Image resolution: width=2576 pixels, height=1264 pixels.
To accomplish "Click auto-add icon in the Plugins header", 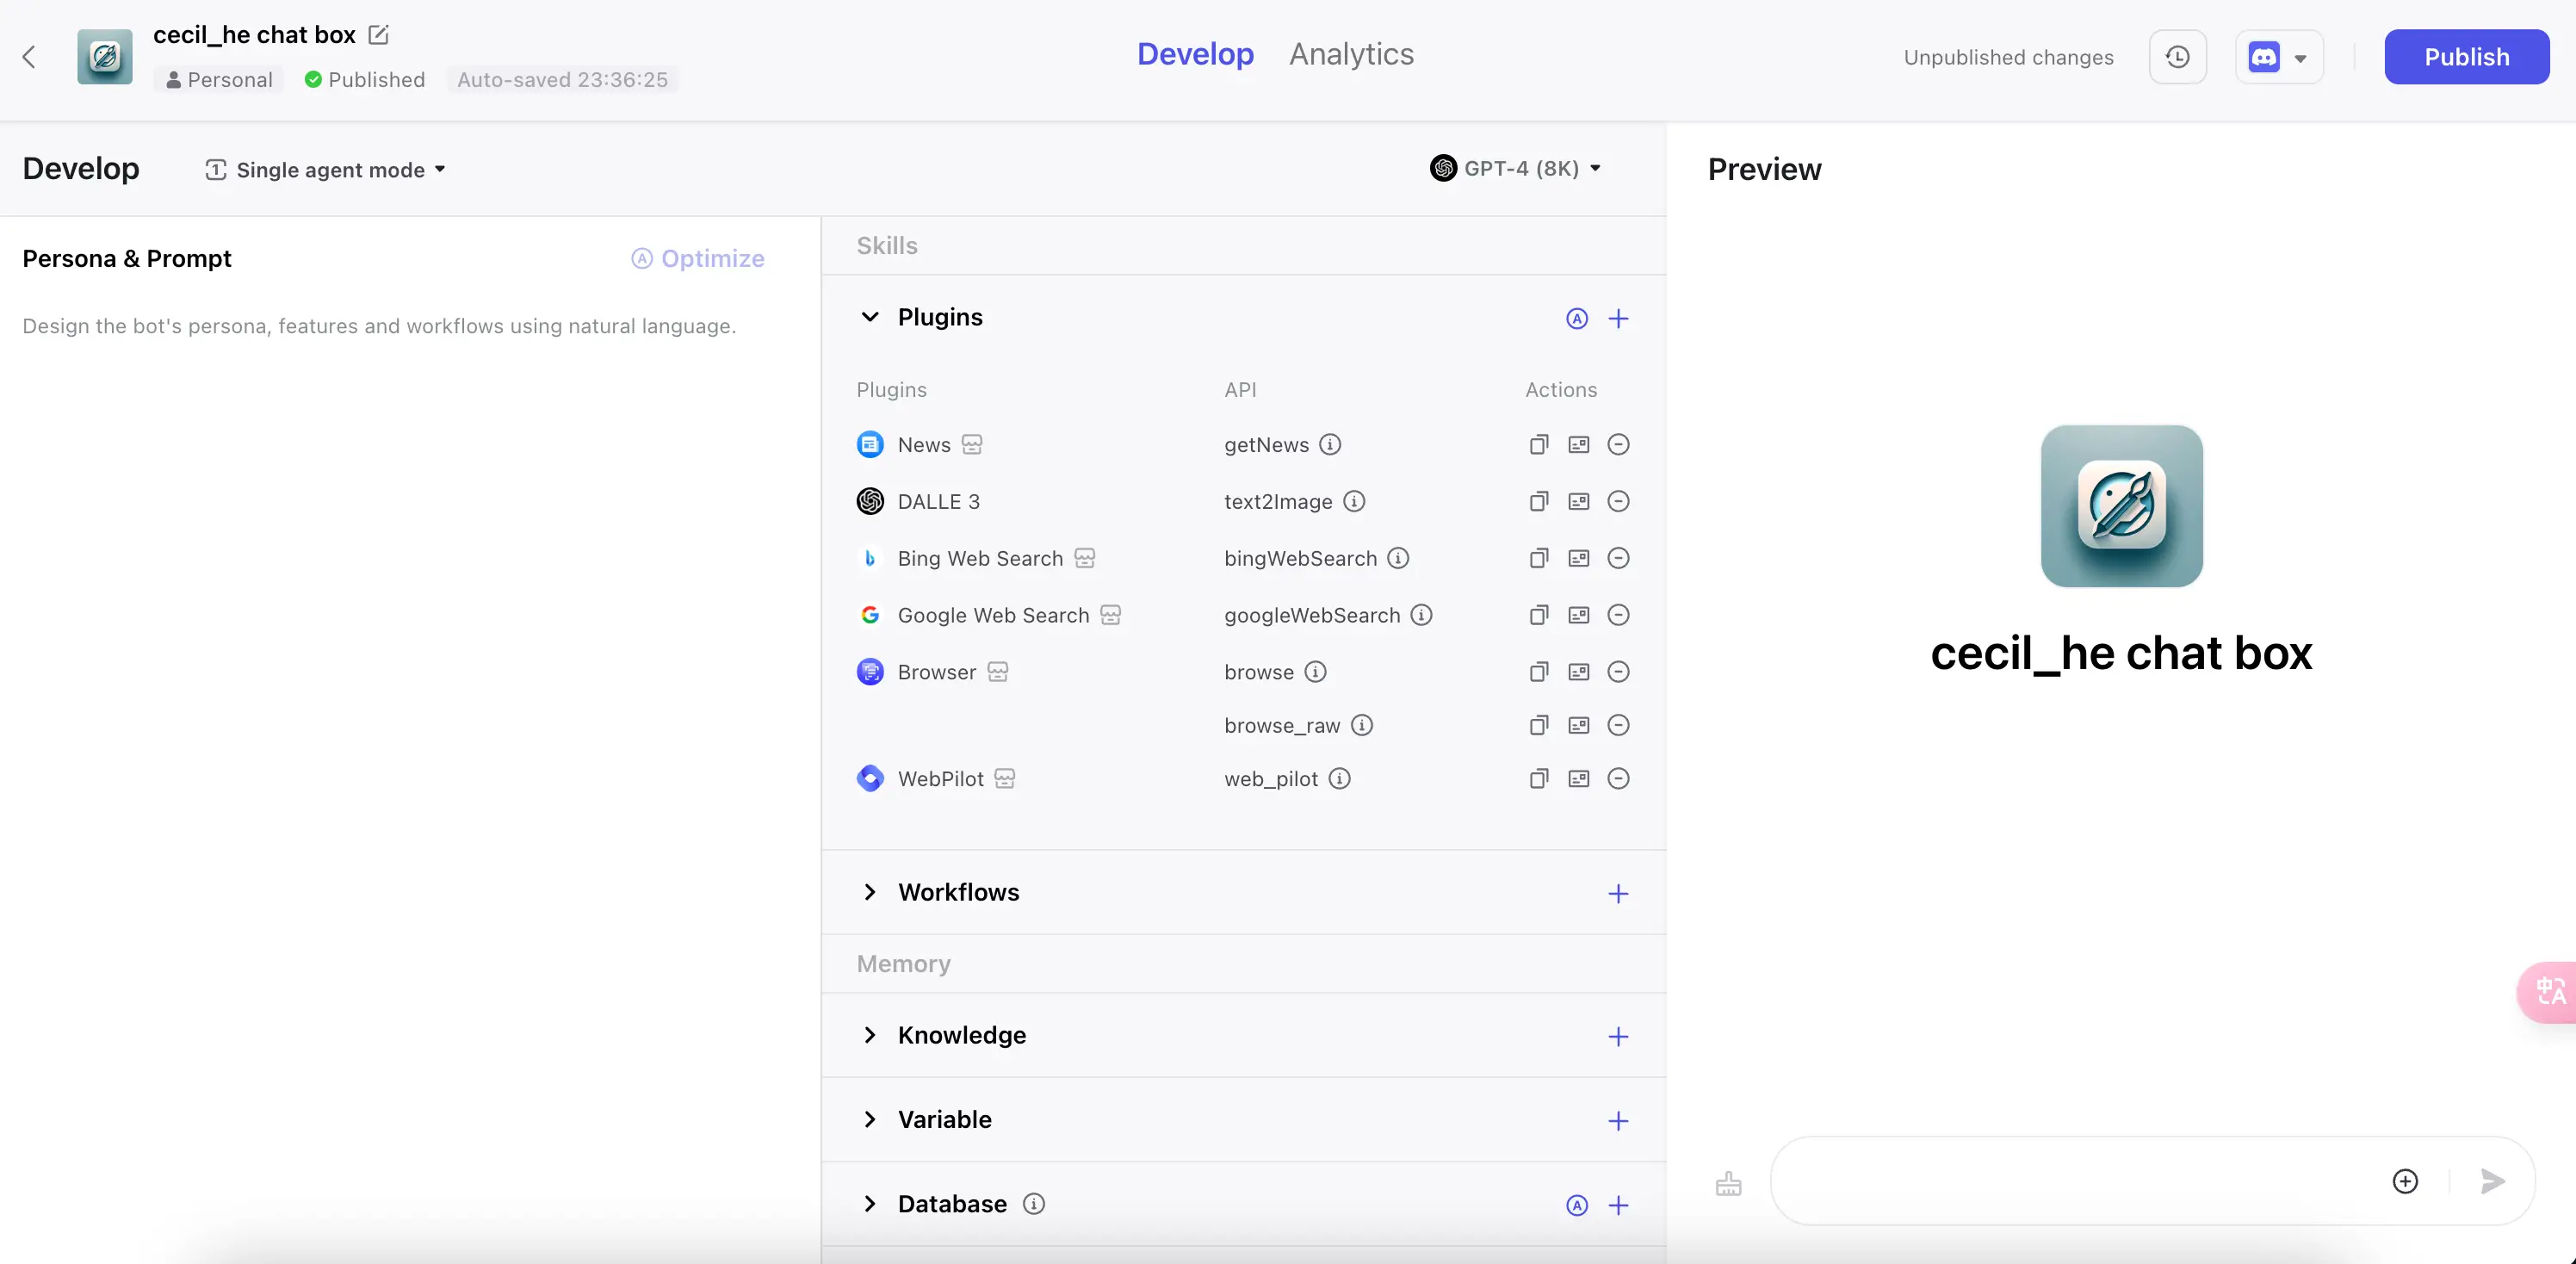I will pyautogui.click(x=1576, y=319).
